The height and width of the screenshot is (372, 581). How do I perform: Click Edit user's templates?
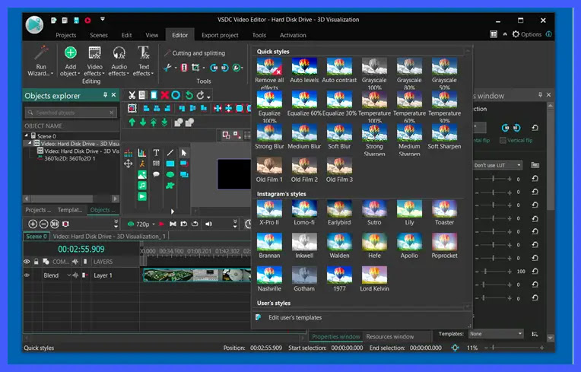295,317
